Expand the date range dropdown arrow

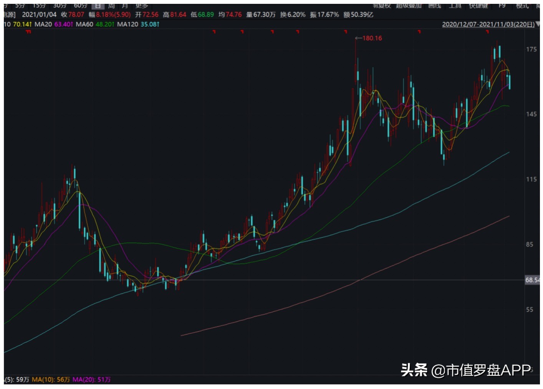click(x=538, y=24)
